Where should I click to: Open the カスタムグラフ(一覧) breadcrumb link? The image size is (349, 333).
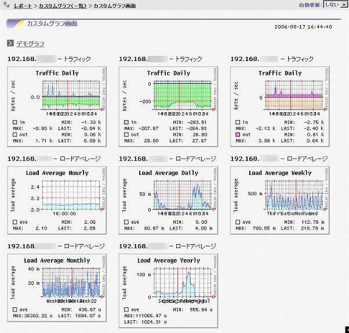pyautogui.click(x=64, y=5)
